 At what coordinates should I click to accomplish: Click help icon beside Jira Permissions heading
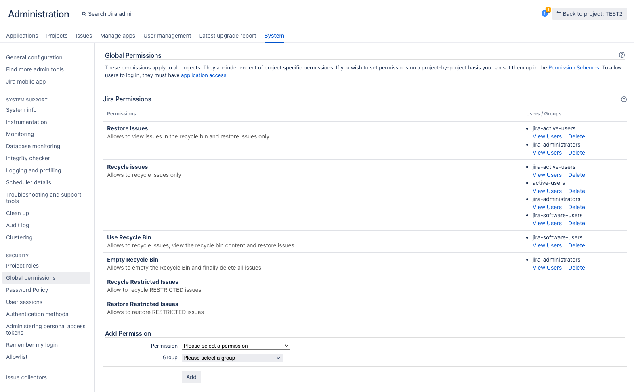pos(624,99)
